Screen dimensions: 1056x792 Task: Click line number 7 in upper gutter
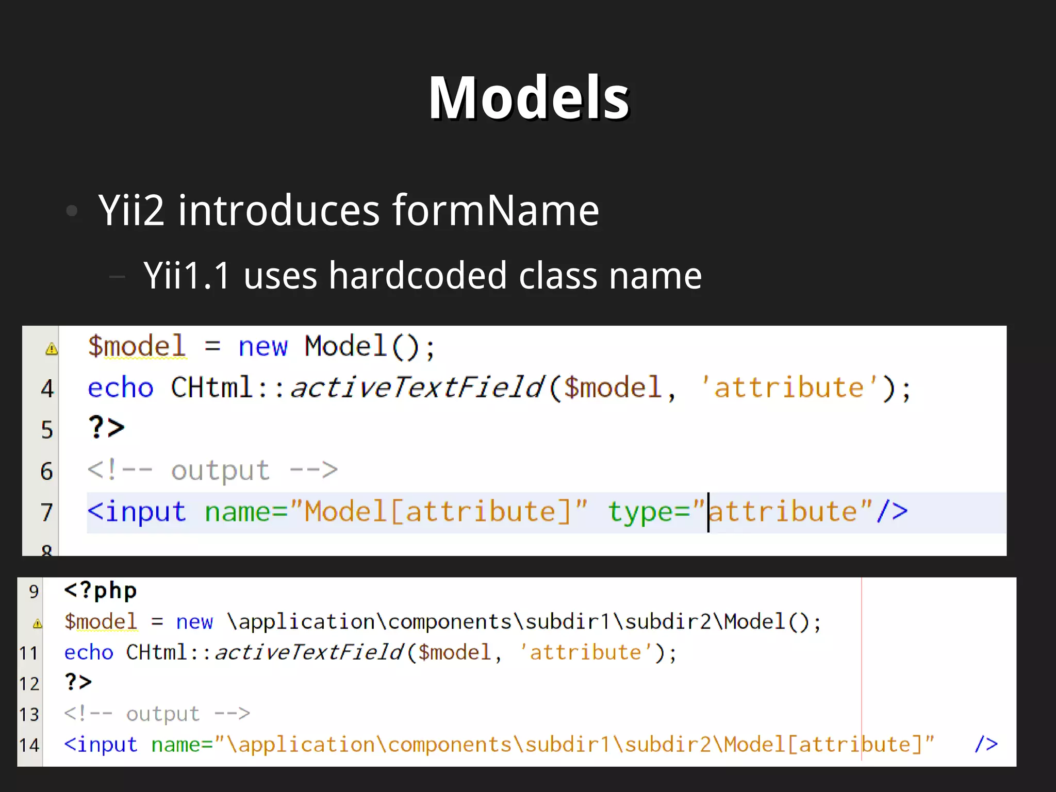(x=47, y=512)
